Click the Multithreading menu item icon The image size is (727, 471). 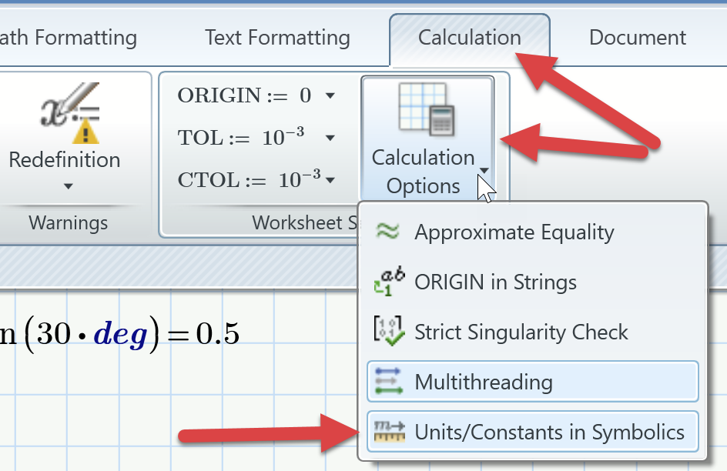tap(390, 382)
